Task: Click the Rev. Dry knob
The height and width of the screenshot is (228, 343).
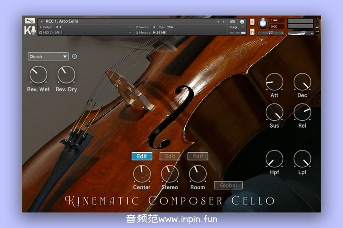Action: pyautogui.click(x=66, y=75)
